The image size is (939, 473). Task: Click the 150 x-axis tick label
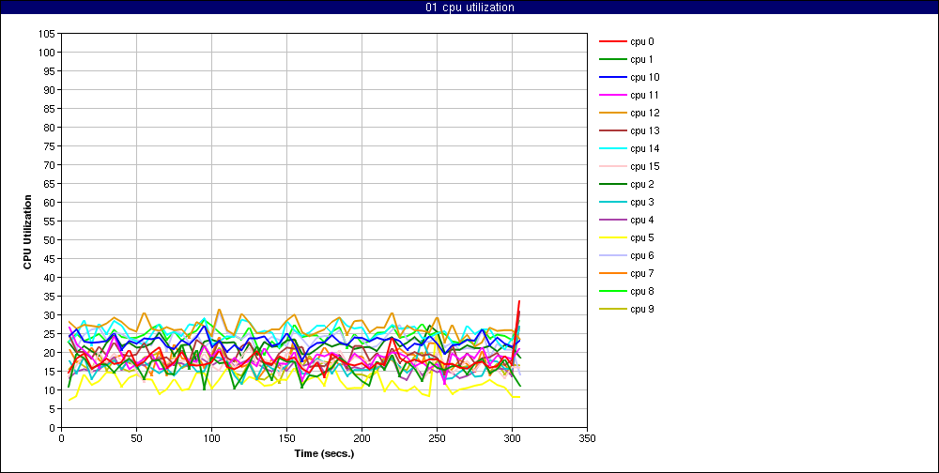[x=286, y=438]
